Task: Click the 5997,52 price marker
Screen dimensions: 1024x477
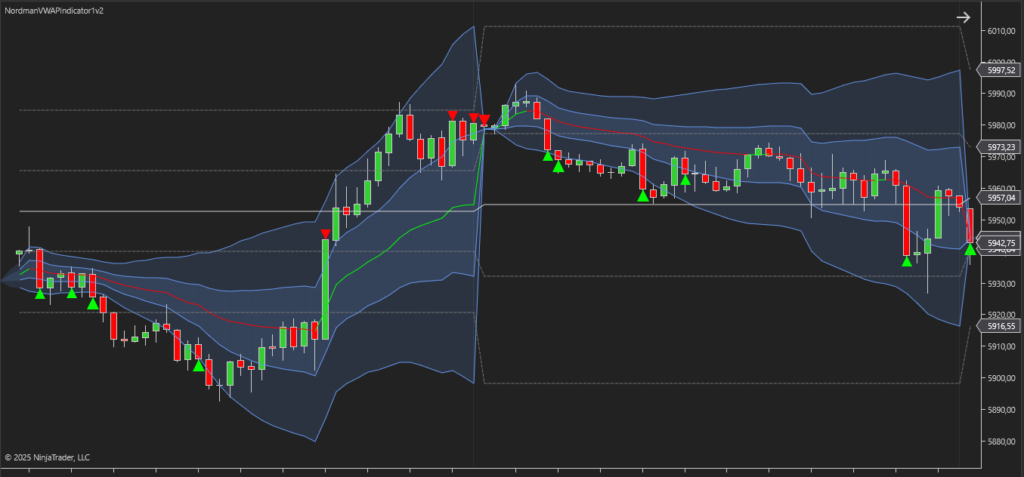Action: (998, 69)
